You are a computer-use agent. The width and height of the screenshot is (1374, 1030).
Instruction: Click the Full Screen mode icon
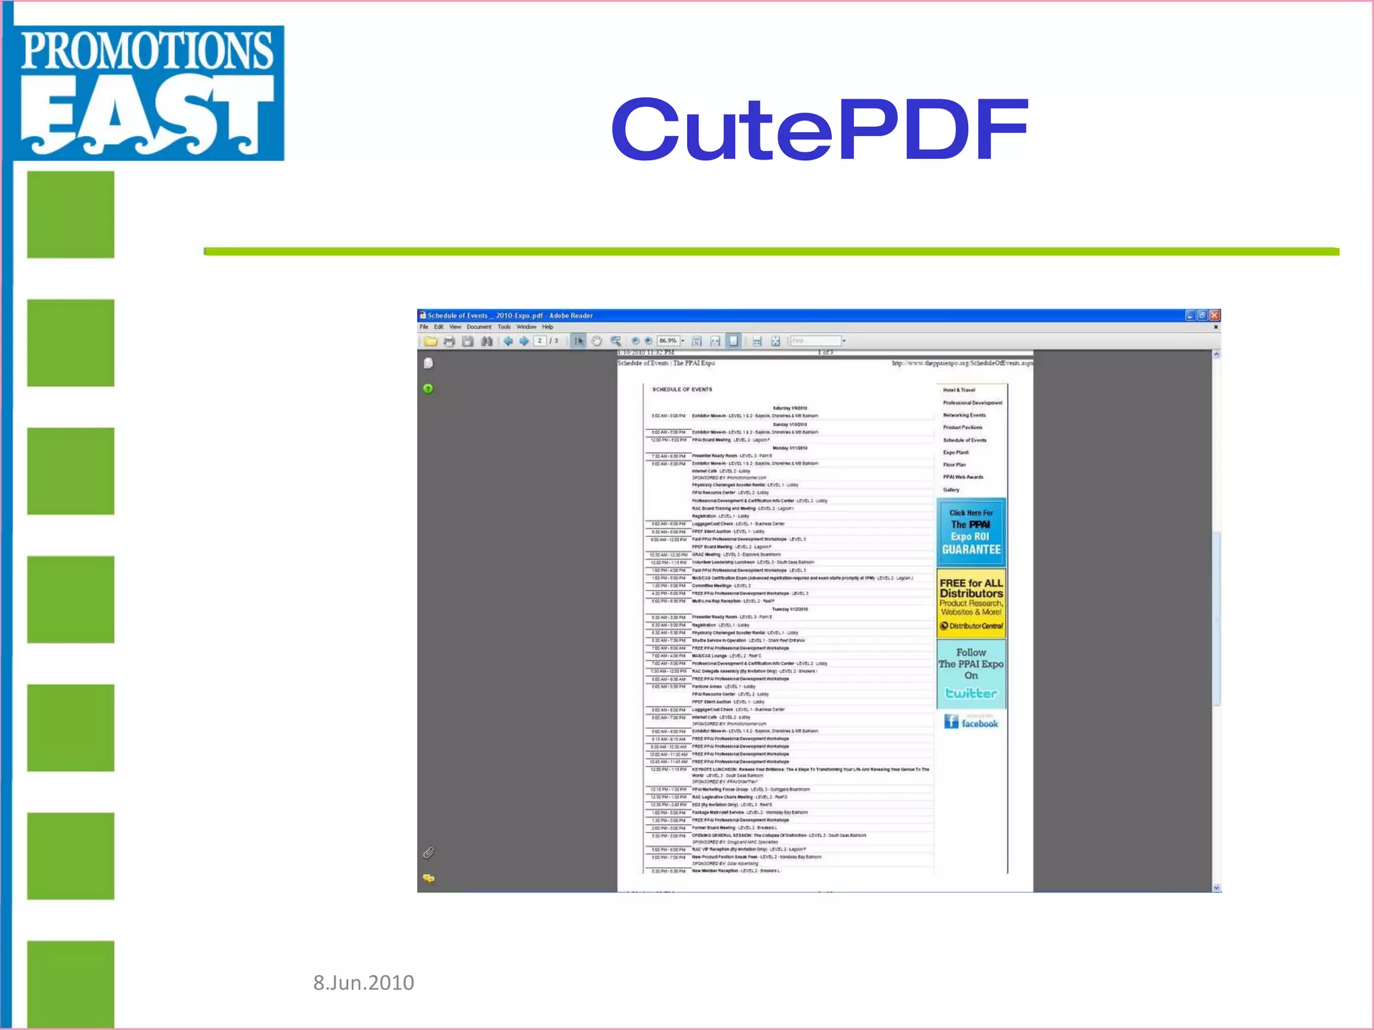776,341
